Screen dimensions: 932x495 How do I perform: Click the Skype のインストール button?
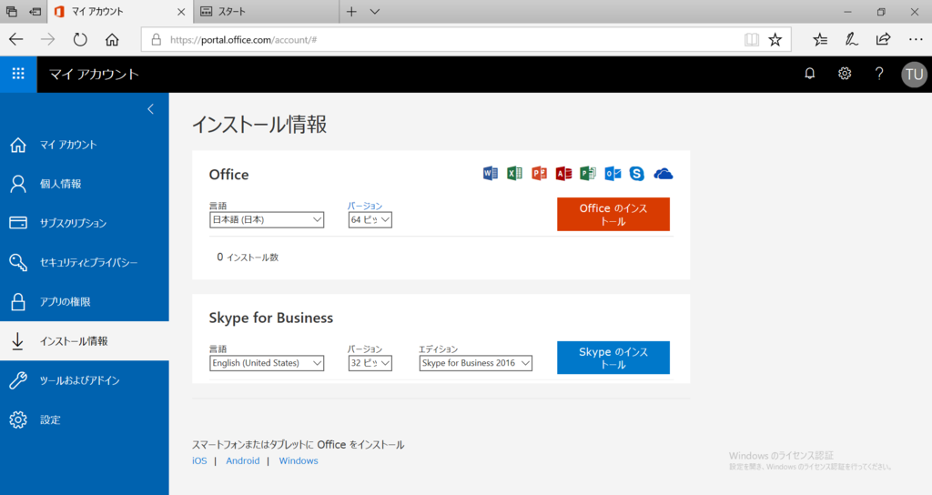[x=613, y=358]
